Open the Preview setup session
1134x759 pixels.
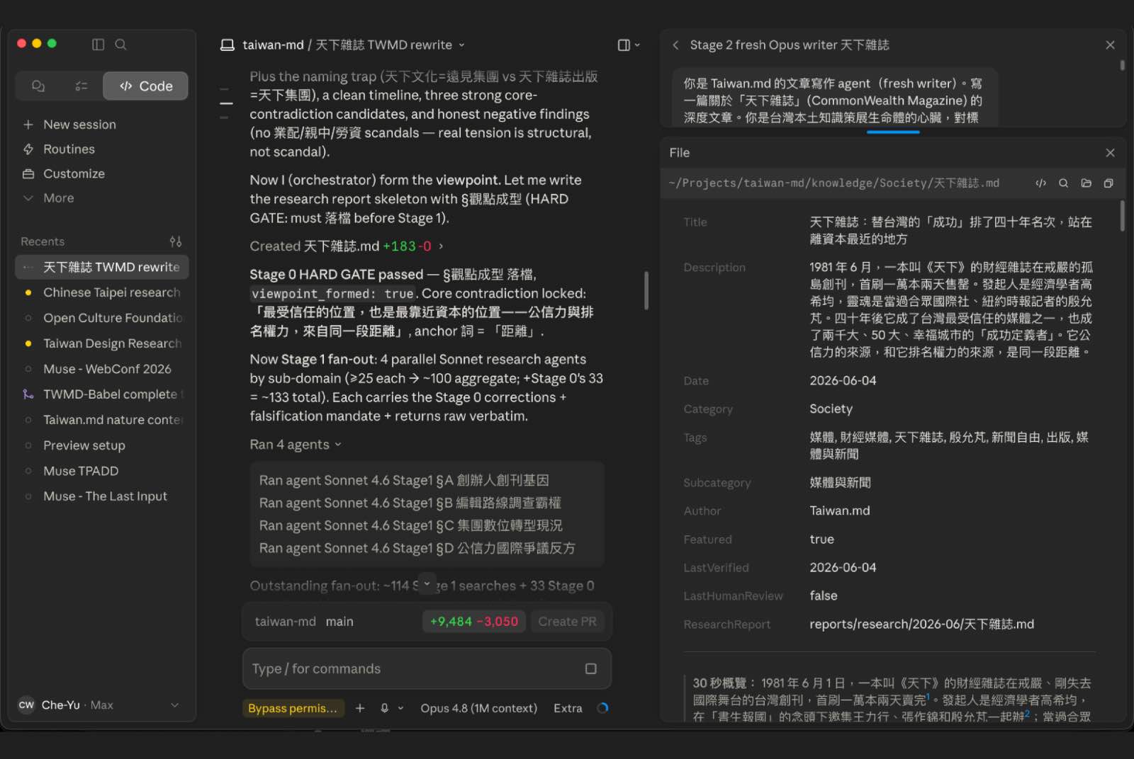(x=102, y=445)
